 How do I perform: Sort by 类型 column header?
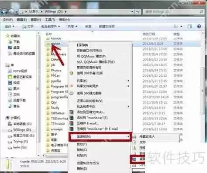(176, 34)
